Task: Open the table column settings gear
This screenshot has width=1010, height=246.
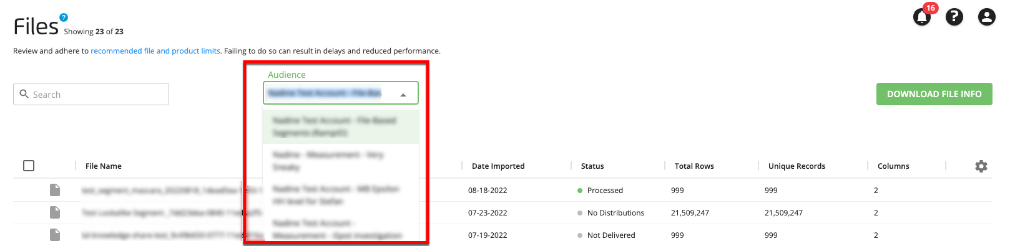Action: tap(981, 166)
